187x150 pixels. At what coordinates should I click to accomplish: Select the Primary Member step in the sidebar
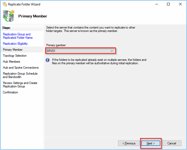(x=13, y=50)
